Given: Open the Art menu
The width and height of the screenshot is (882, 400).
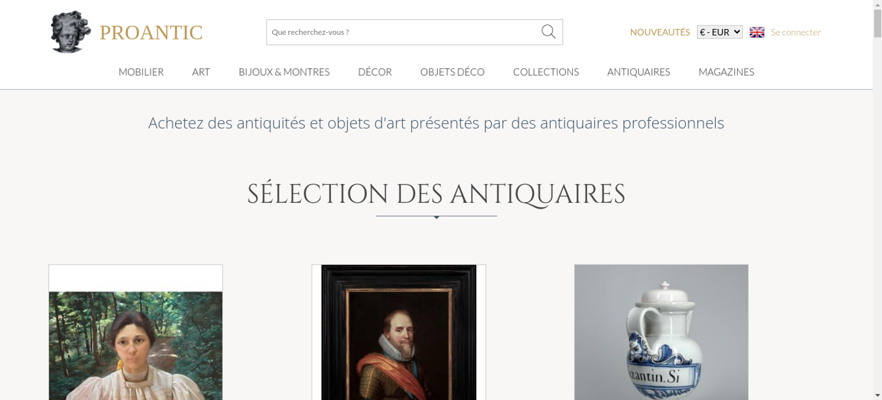Looking at the screenshot, I should tap(201, 72).
